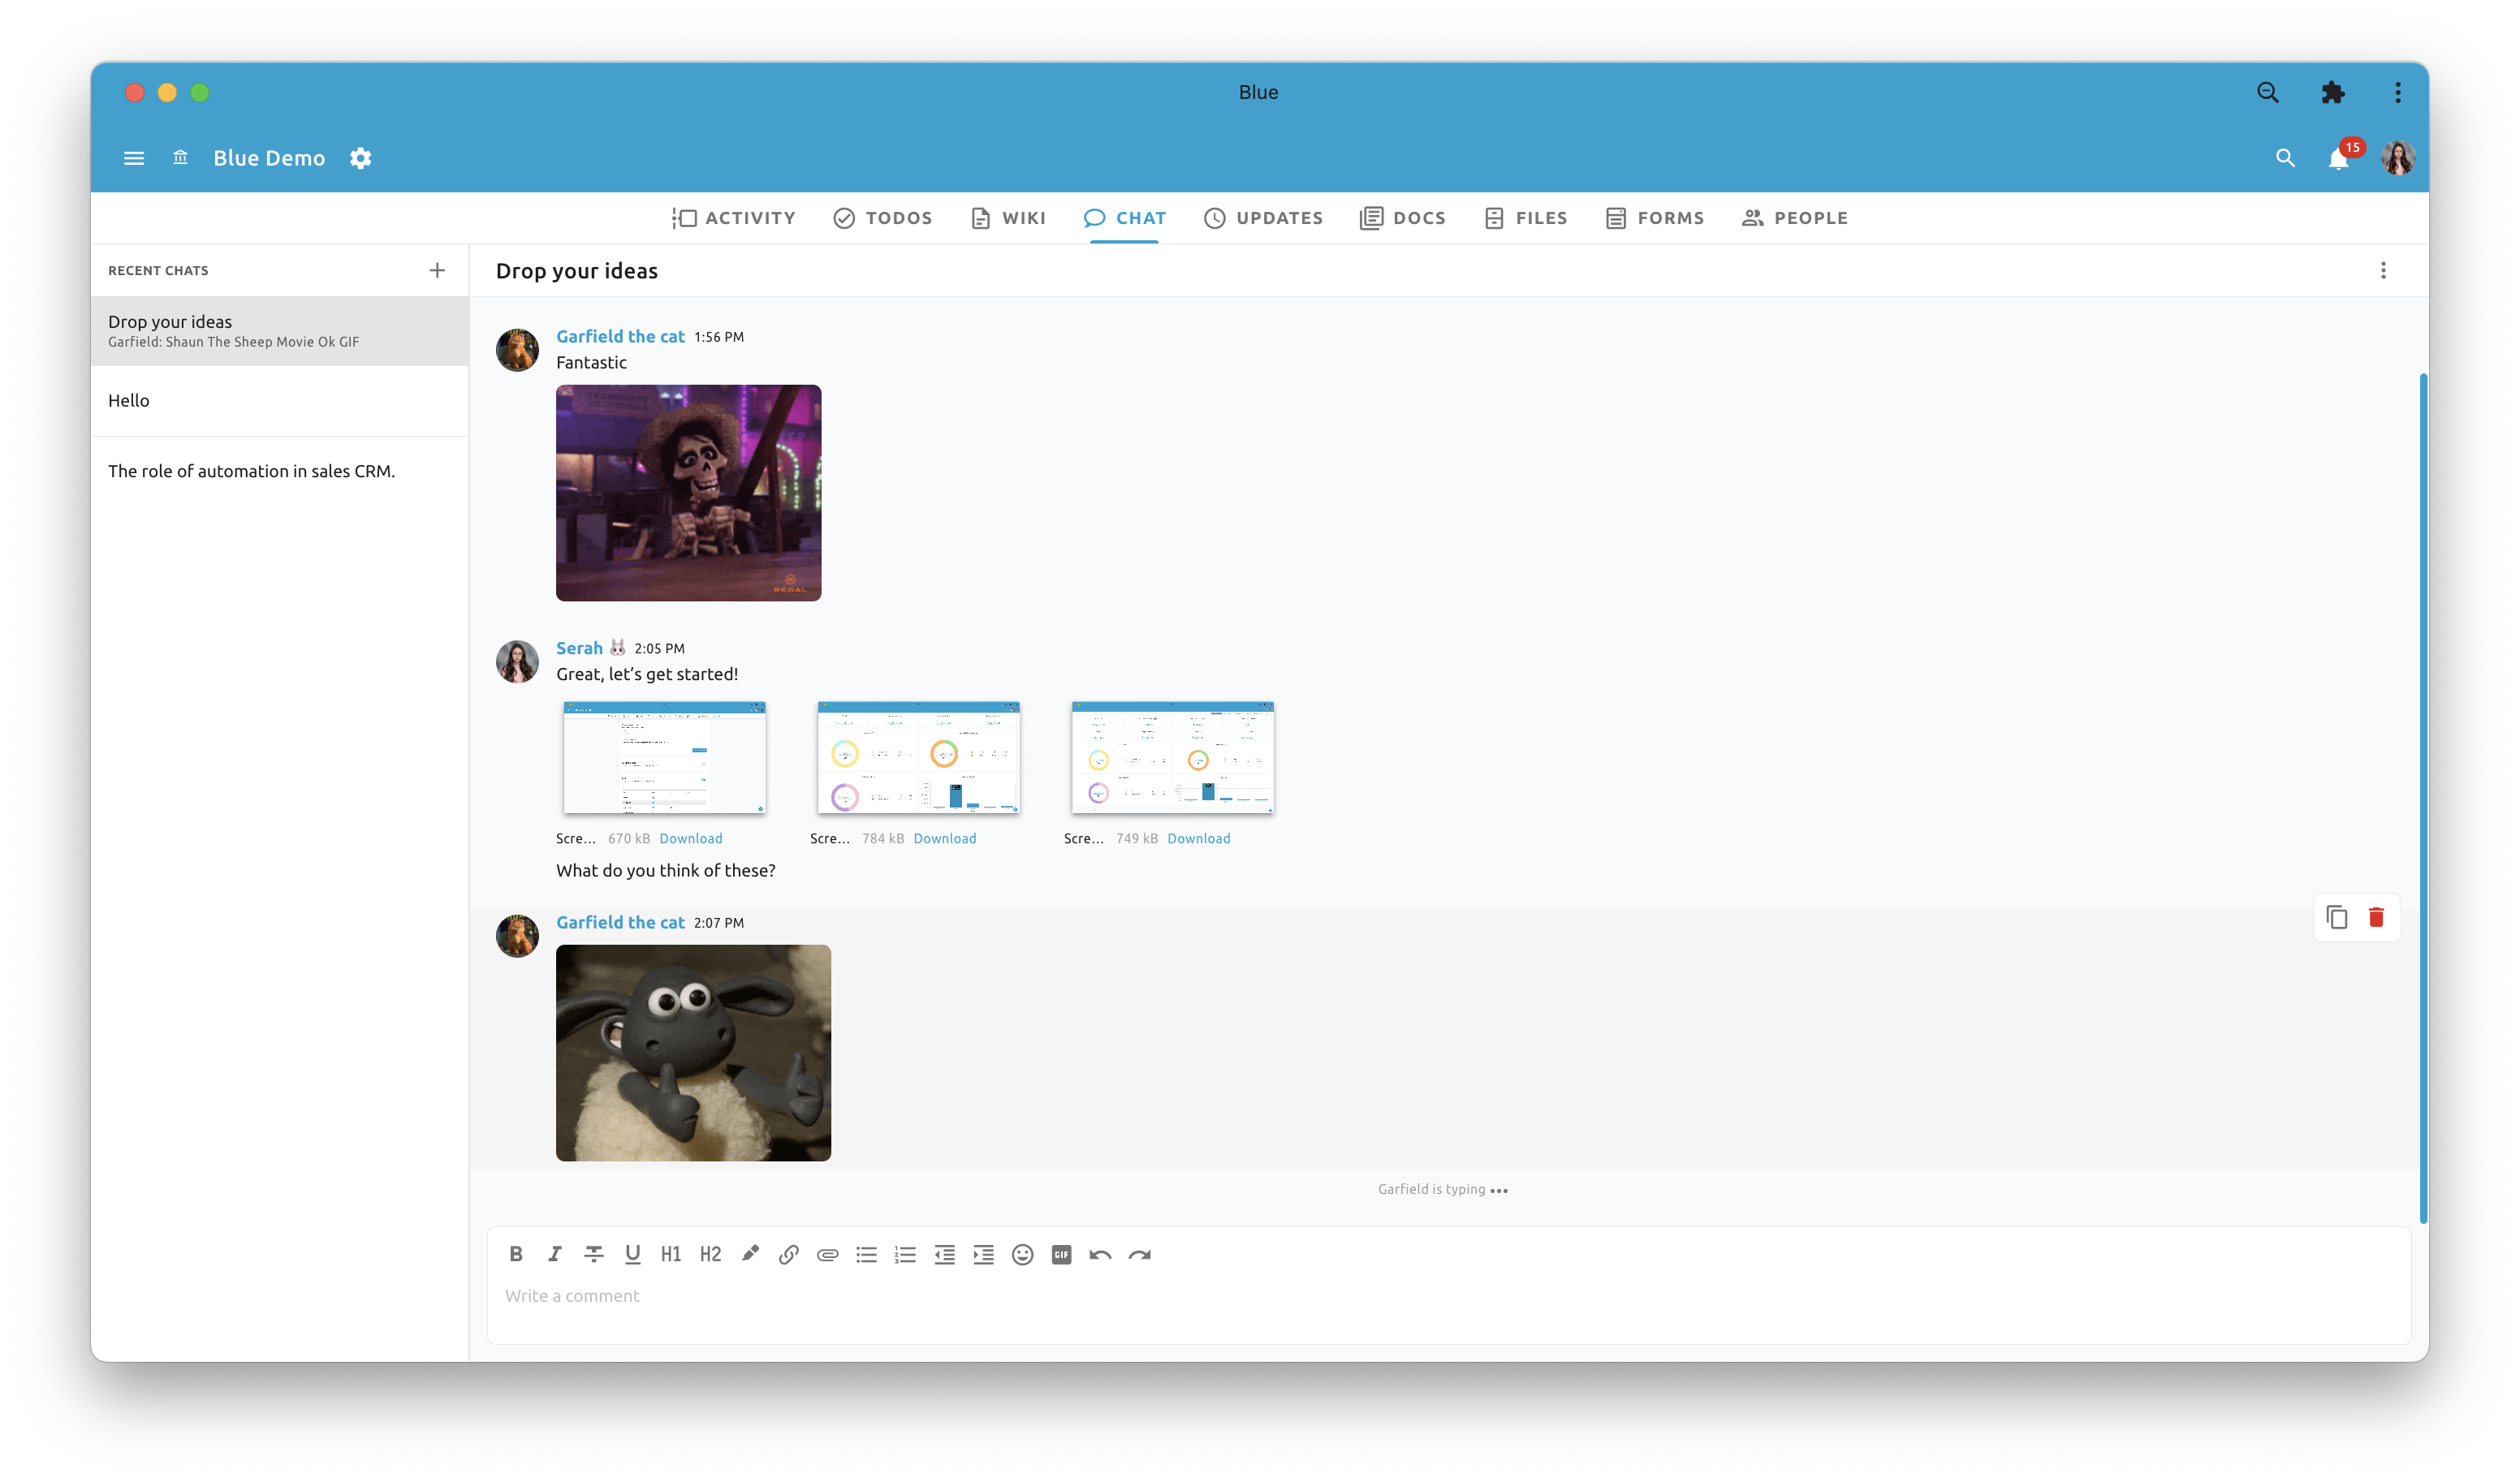Increase indent in comment editor
This screenshot has width=2520, height=1482.
pos(983,1254)
